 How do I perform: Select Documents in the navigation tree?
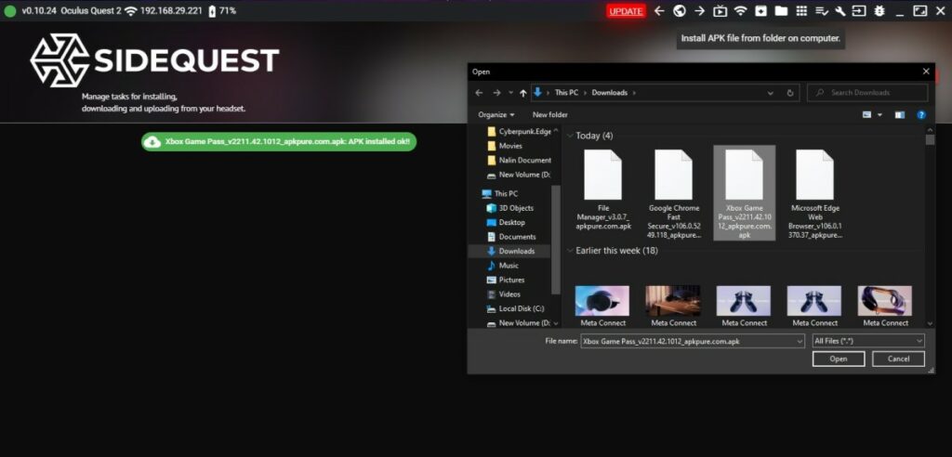click(517, 237)
